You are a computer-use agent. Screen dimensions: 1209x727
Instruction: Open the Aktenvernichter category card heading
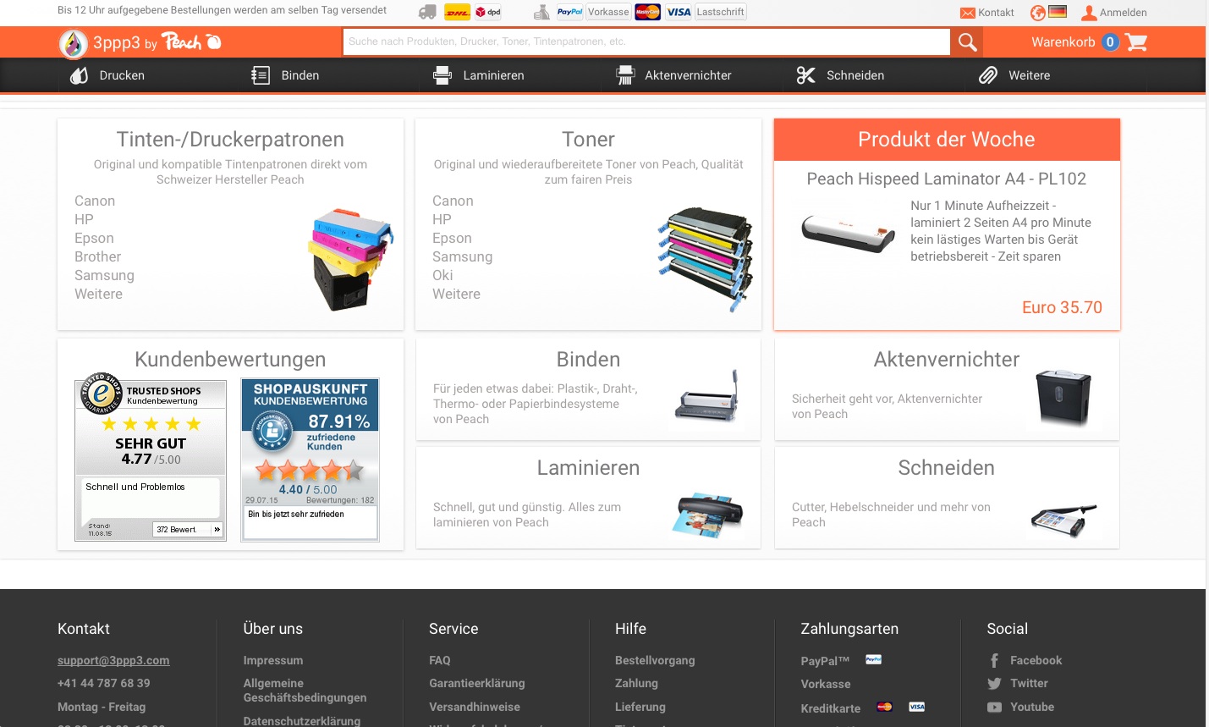pos(946,360)
